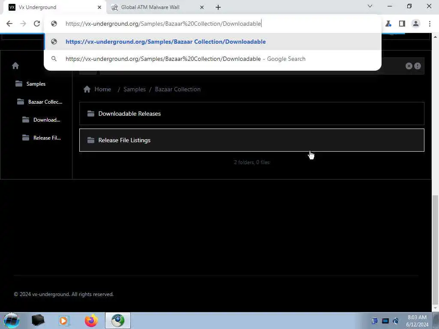Click the search bar clear X icon
Image resolution: width=439 pixels, height=329 pixels.
(409, 66)
